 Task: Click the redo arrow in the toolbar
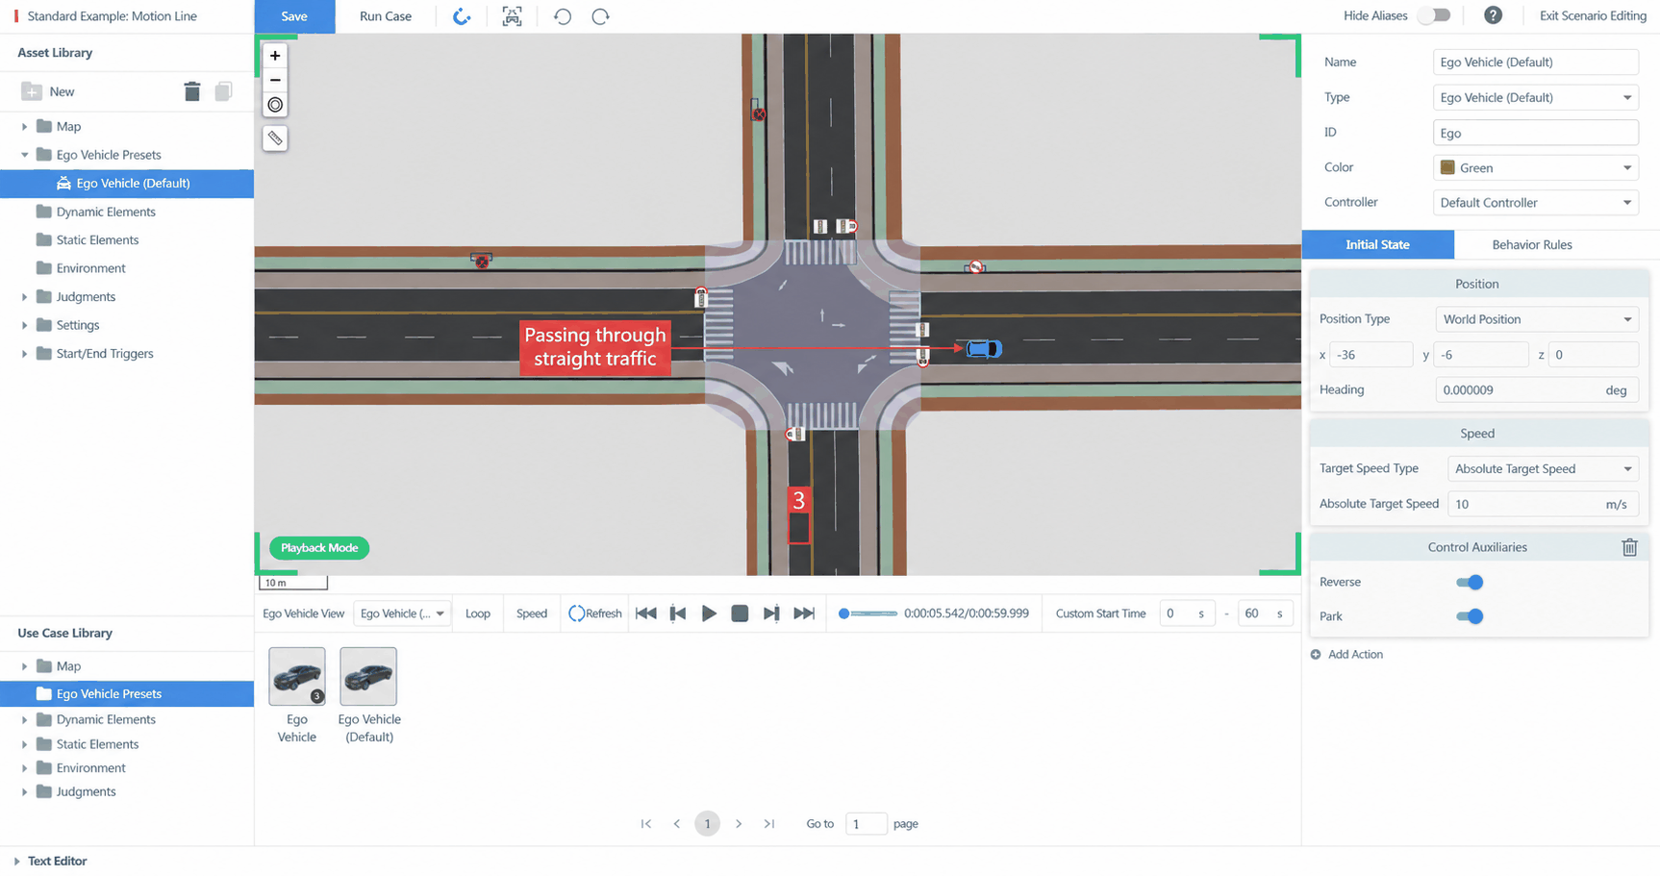(x=600, y=16)
